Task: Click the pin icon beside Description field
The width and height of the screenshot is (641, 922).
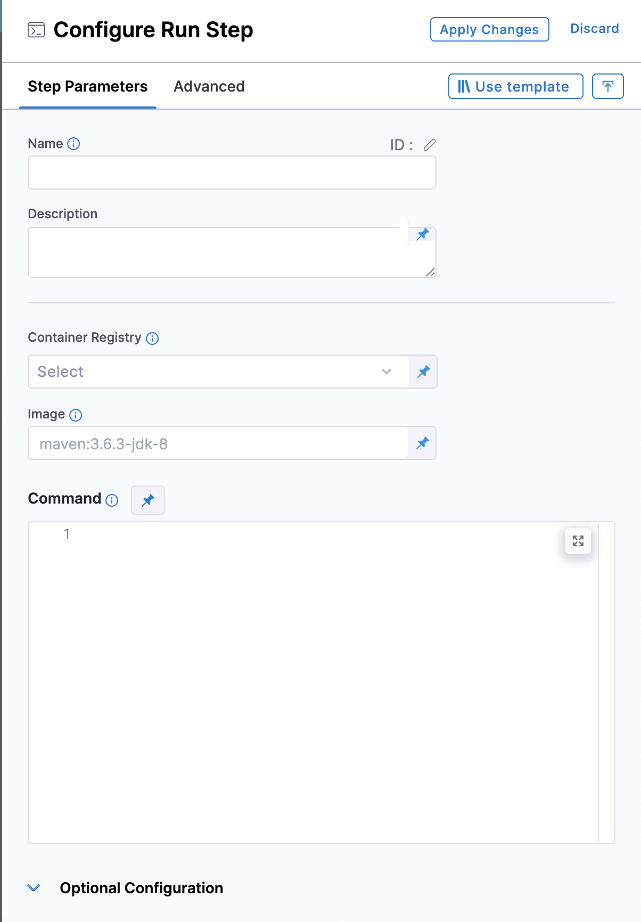Action: [423, 234]
